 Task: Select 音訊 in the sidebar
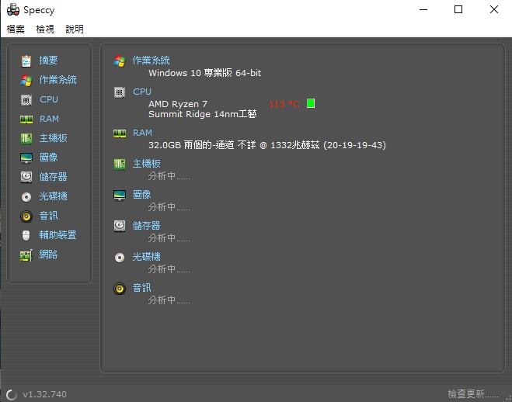(49, 216)
